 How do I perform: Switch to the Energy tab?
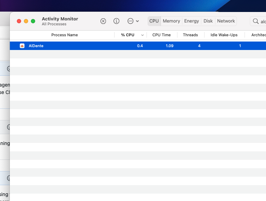192,21
